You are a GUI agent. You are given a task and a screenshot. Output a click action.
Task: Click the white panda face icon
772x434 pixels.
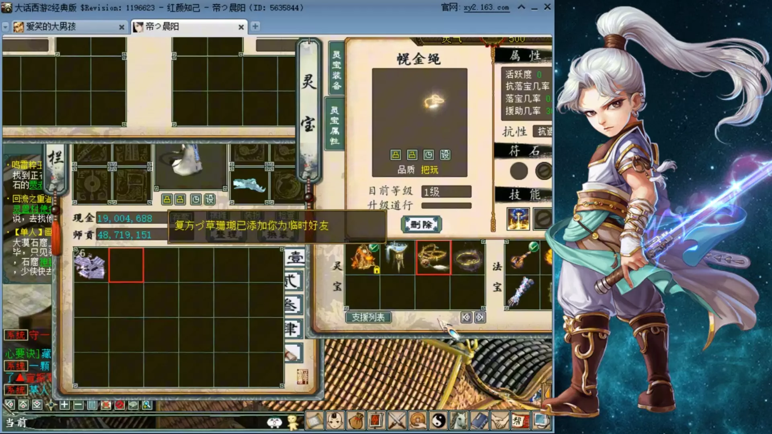pyautogui.click(x=275, y=422)
